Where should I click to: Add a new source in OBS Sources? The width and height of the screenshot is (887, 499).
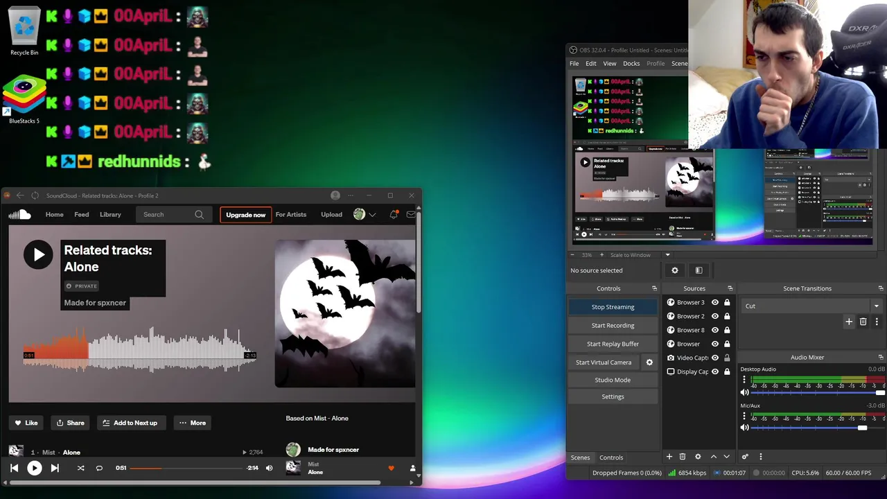point(669,457)
